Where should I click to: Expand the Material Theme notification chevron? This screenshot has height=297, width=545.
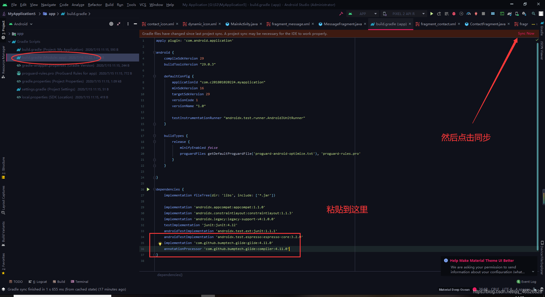coord(533,271)
